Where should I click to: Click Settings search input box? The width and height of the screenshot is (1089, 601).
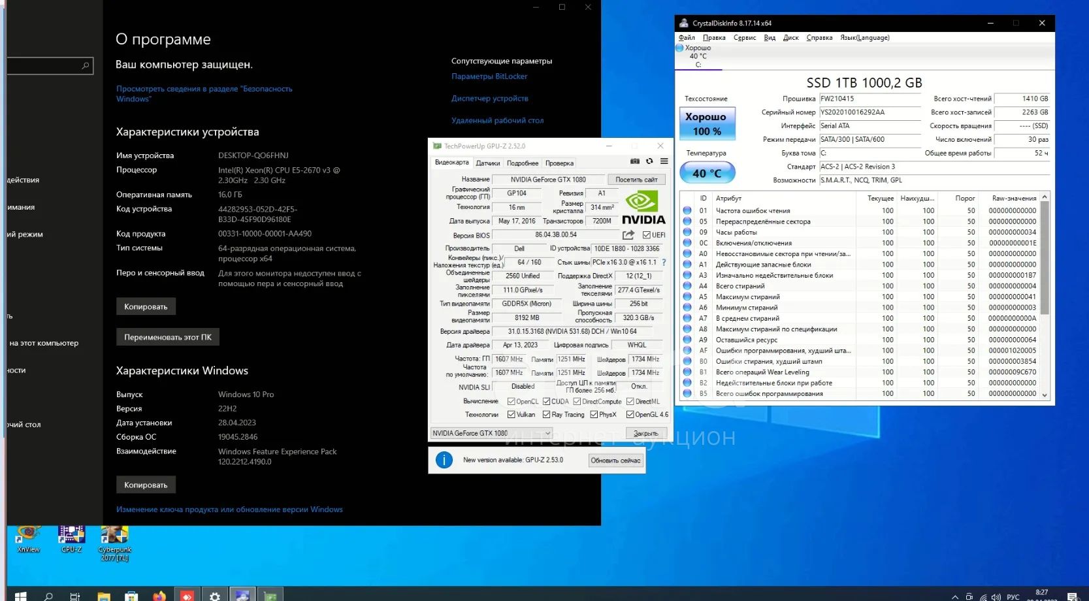click(x=50, y=66)
